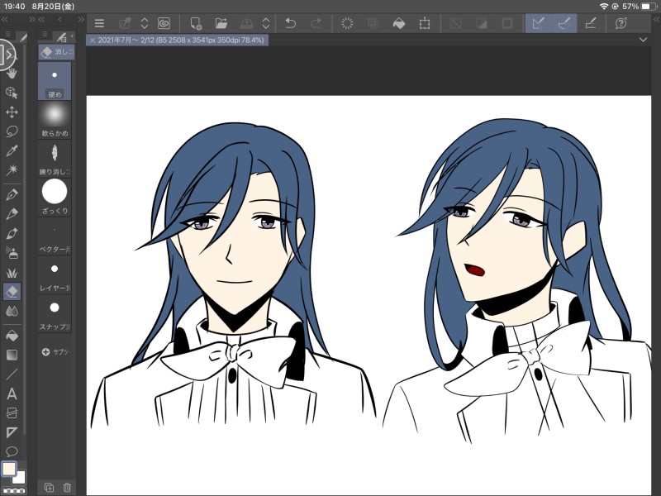
Task: Select the Frame border tool
Action: point(12,413)
